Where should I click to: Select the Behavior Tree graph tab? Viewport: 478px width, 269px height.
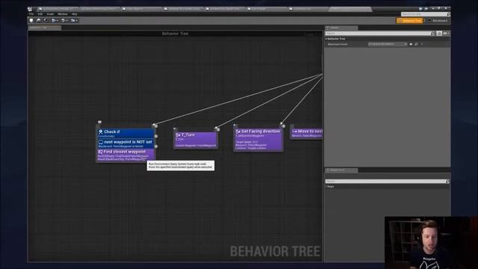tap(45, 28)
